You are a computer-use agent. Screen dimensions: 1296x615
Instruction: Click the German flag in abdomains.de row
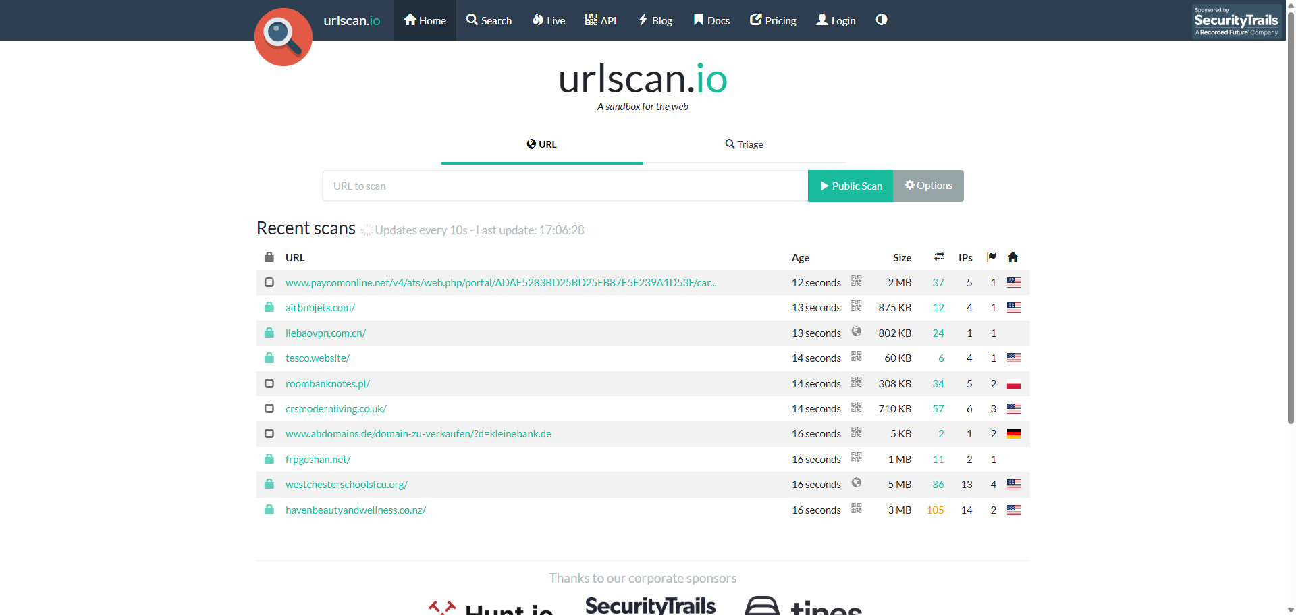tap(1014, 434)
